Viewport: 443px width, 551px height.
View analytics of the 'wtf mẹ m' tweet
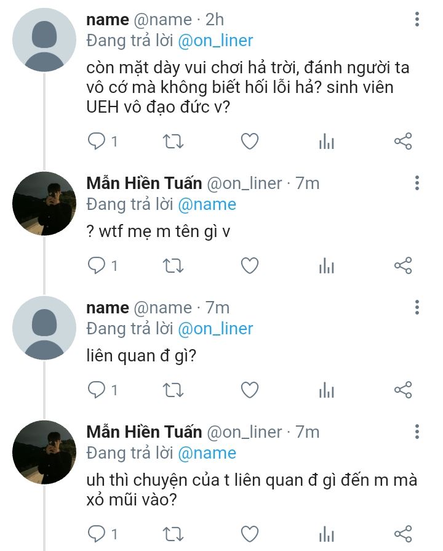pyautogui.click(x=326, y=266)
